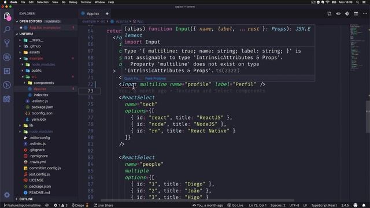Image resolution: width=370 pixels, height=208 pixels.
Task: Change language mode TypeScript React
Action: 324,206
